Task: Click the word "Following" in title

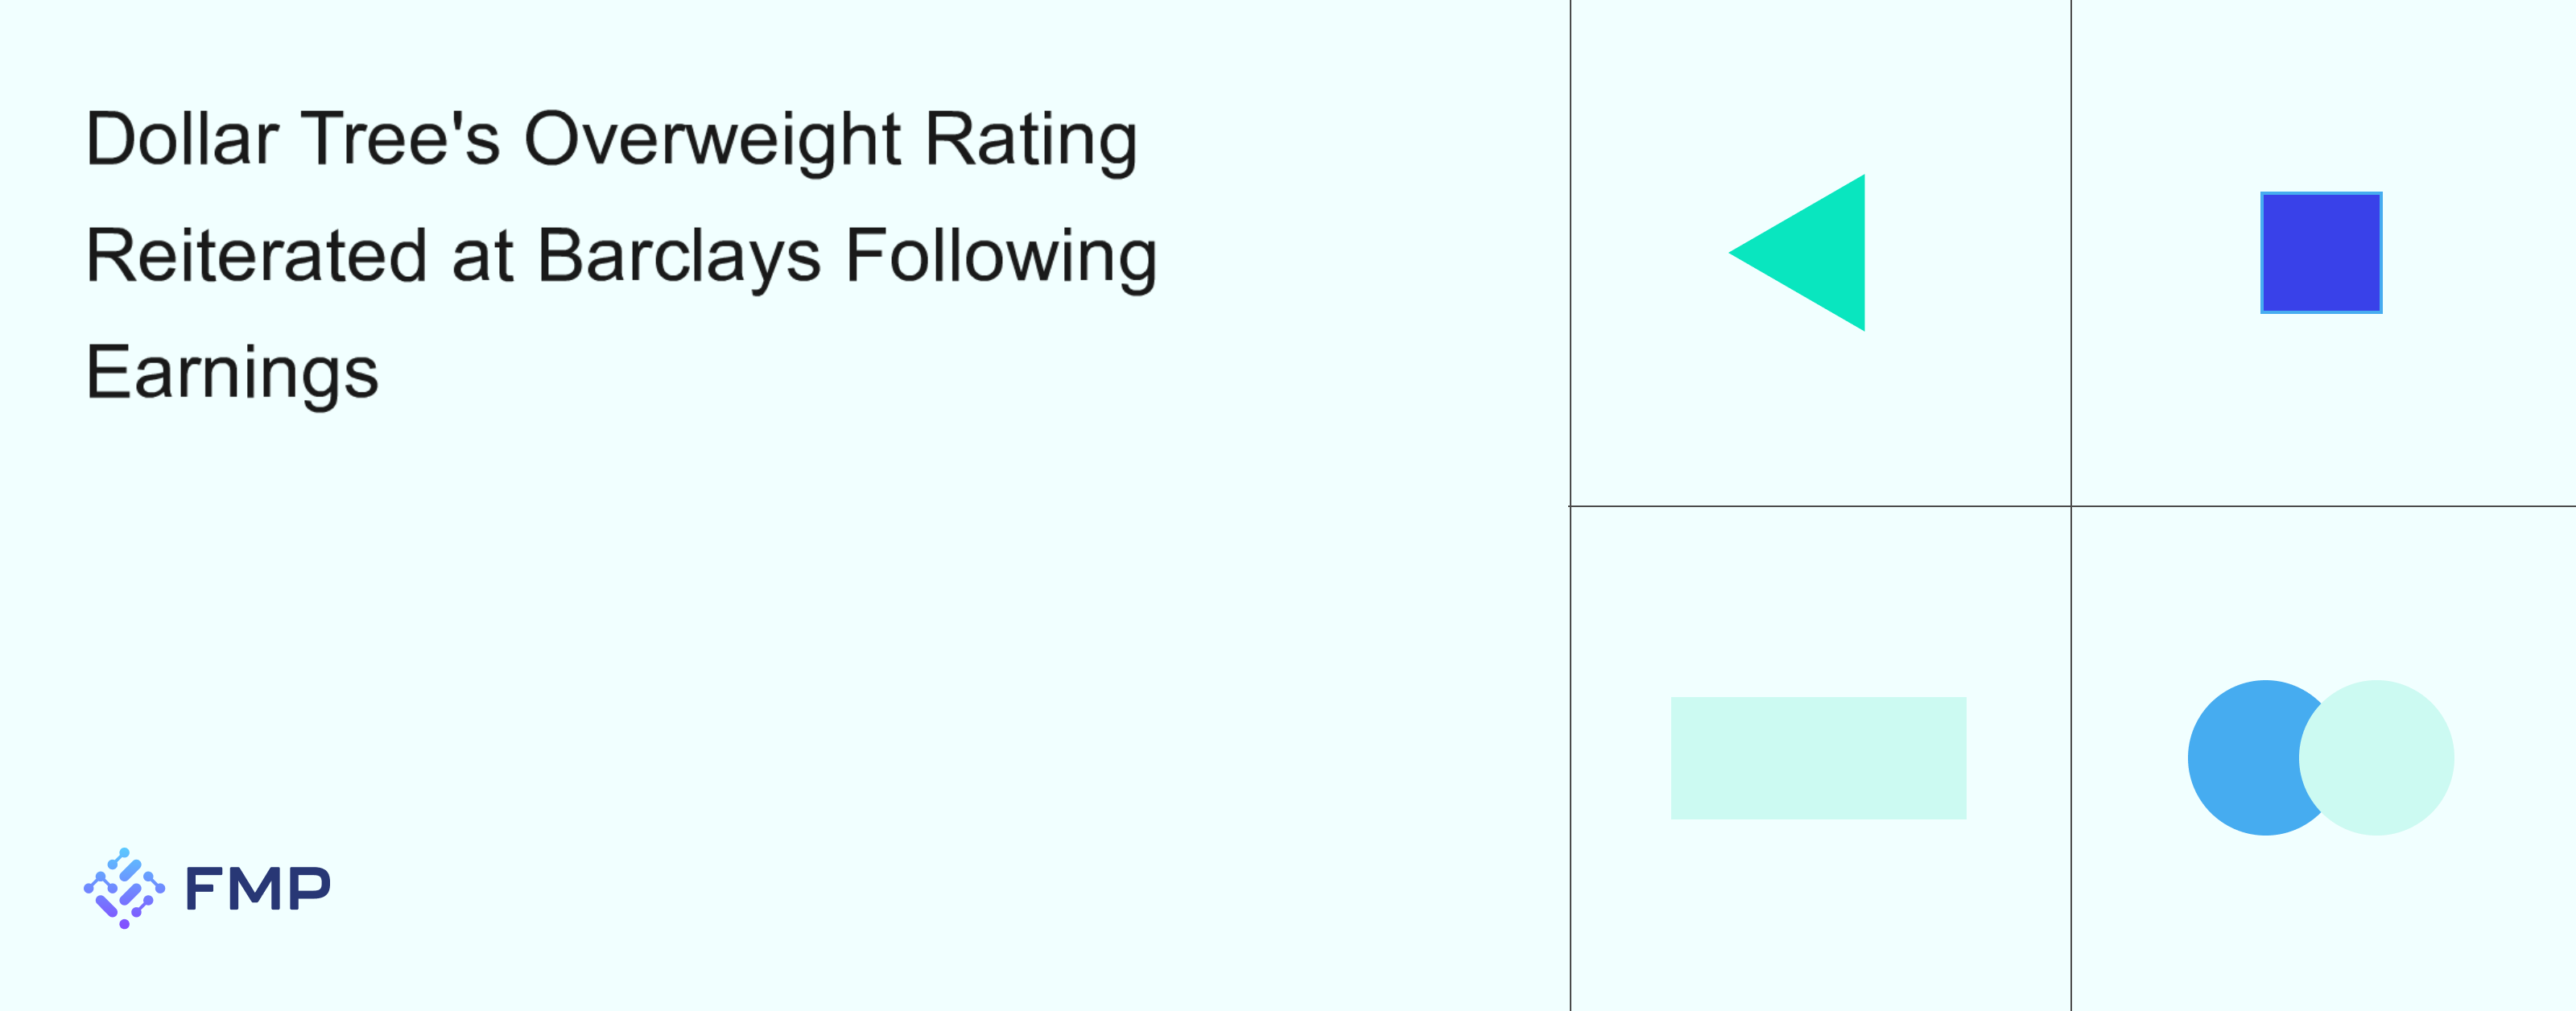Action: tap(1001, 256)
